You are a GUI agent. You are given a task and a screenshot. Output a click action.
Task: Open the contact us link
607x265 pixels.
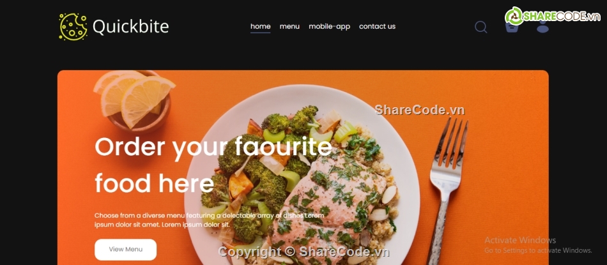(x=377, y=26)
